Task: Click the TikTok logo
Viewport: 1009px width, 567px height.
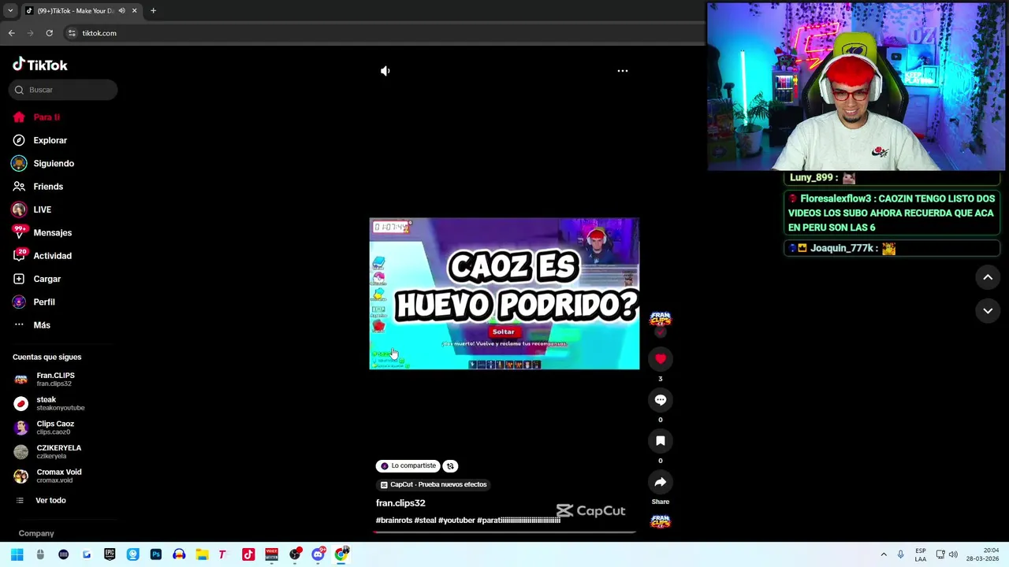Action: point(40,65)
